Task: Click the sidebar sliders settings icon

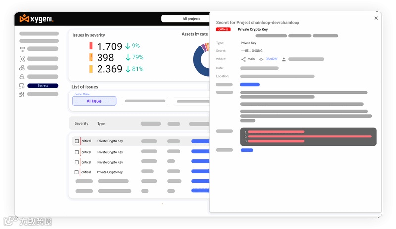Action: [x=22, y=94]
